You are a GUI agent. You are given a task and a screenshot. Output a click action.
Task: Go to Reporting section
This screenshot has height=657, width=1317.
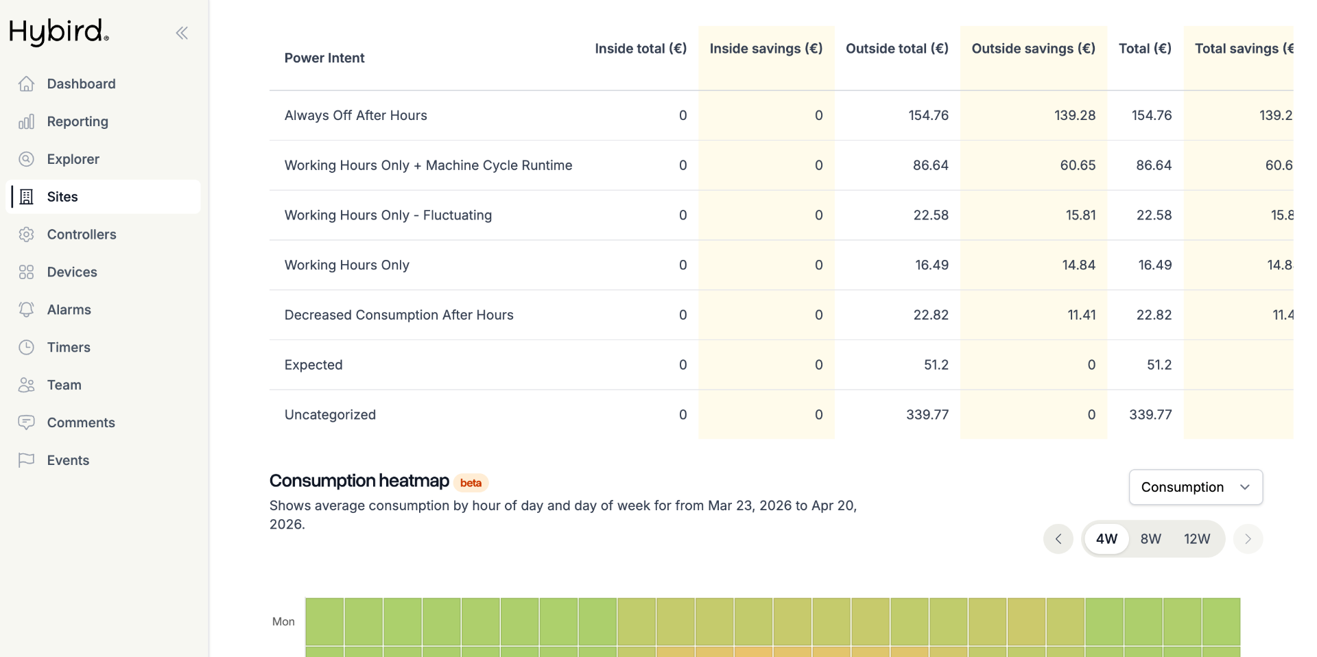click(103, 121)
